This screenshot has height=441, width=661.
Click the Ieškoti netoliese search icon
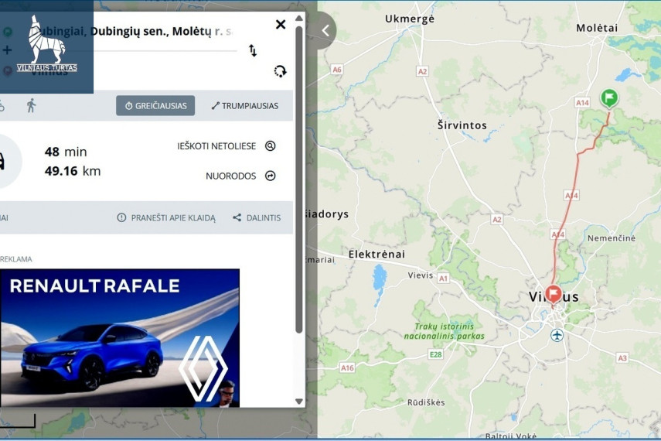pyautogui.click(x=271, y=146)
